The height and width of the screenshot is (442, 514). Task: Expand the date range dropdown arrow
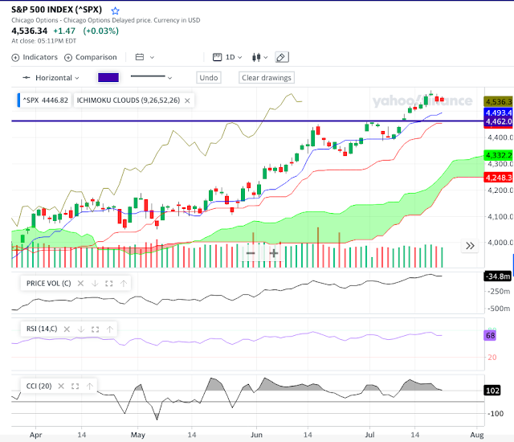click(152, 57)
